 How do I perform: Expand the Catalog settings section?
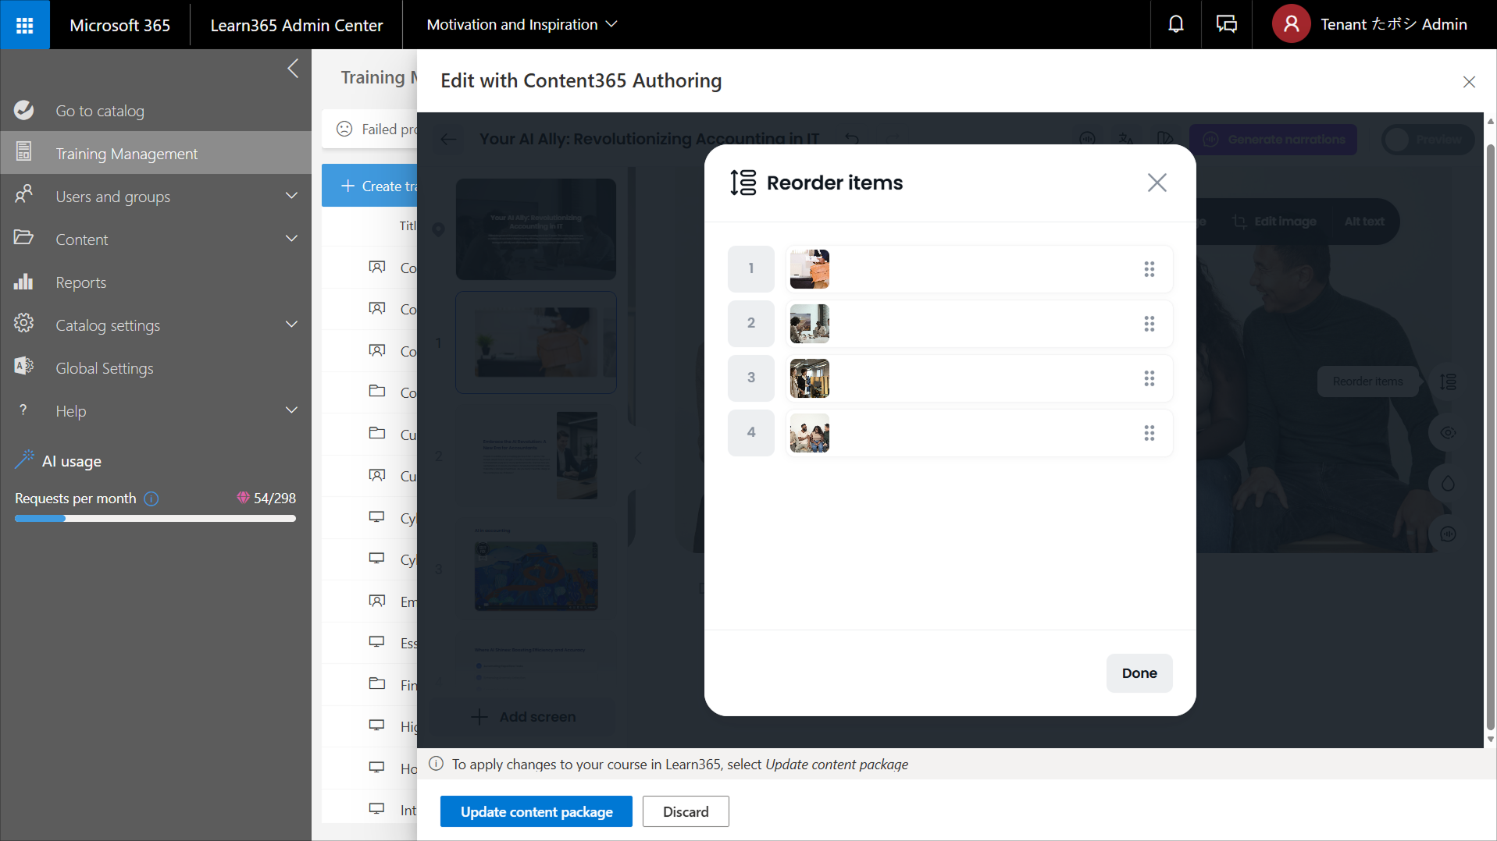(291, 325)
